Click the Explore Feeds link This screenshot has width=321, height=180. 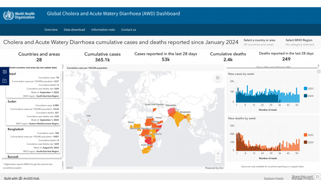tap(273, 178)
